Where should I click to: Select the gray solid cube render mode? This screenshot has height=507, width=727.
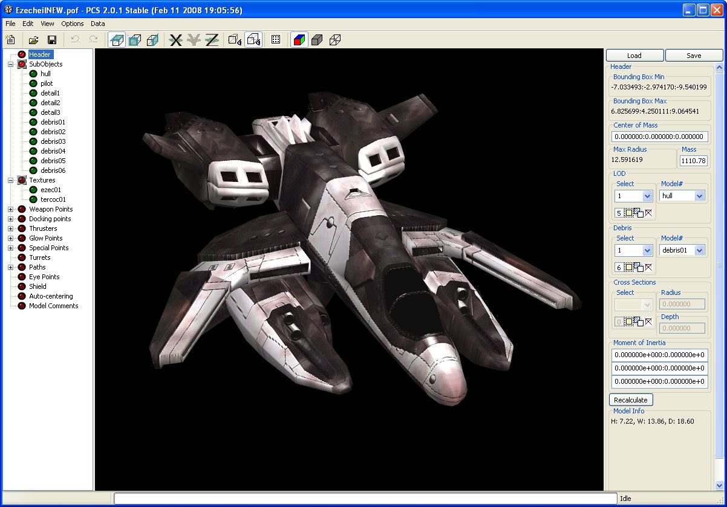coord(317,40)
